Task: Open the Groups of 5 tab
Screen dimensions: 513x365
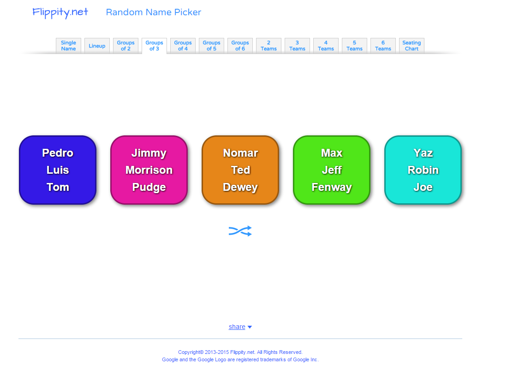Action: coord(211,45)
